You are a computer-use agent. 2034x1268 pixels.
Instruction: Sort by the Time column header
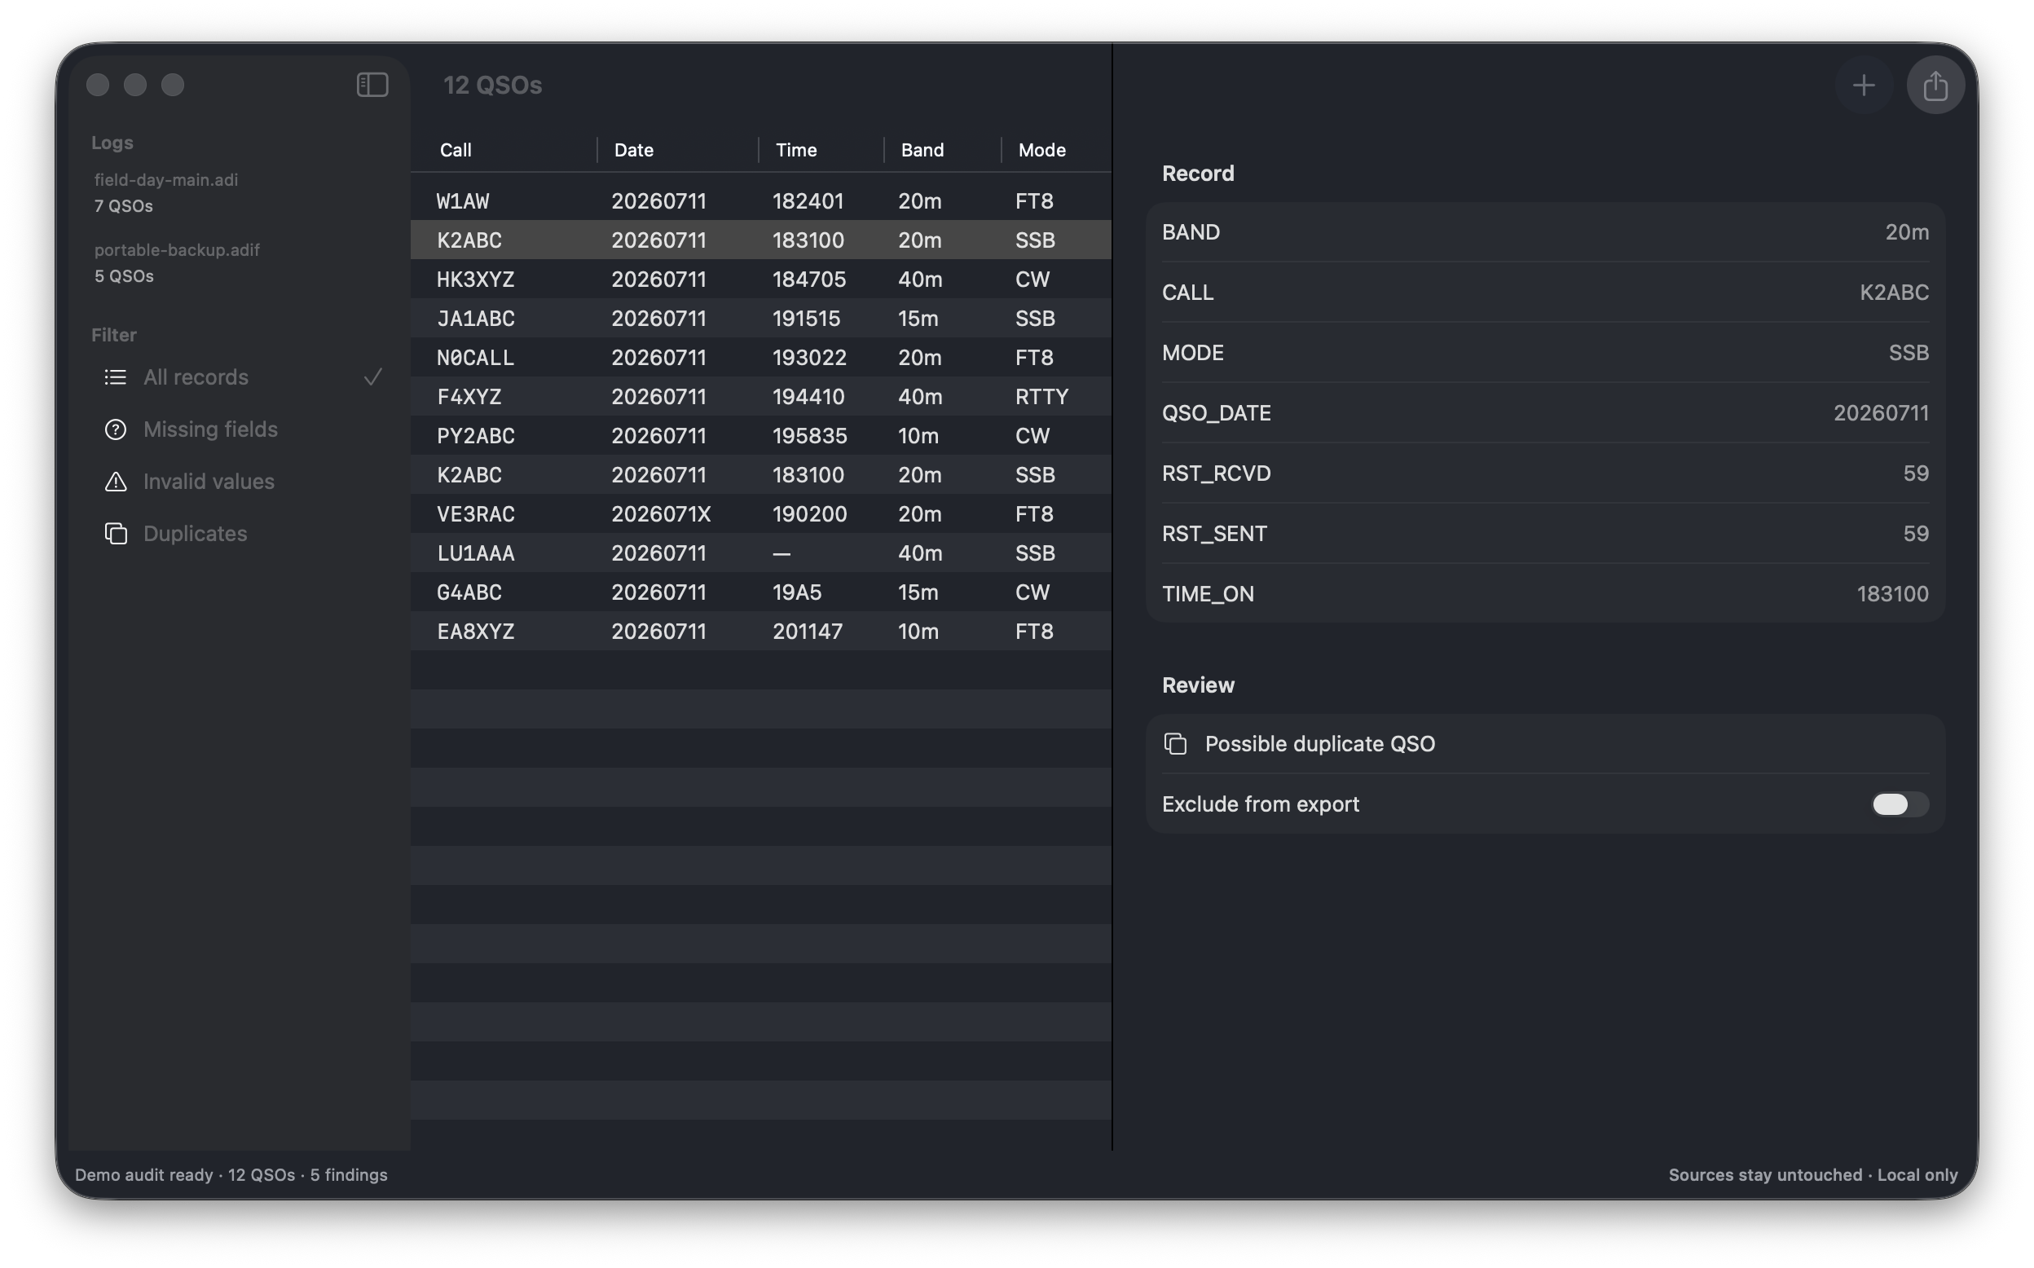795,150
